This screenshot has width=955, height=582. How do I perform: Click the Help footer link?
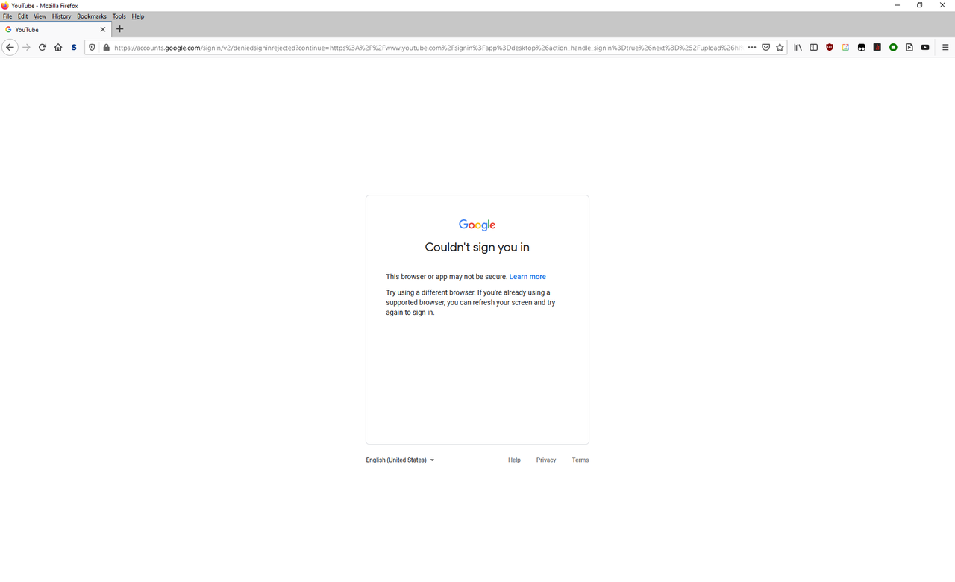tap(514, 460)
